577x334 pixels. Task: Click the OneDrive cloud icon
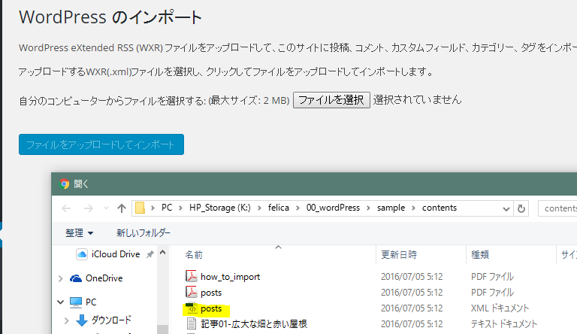[76, 278]
